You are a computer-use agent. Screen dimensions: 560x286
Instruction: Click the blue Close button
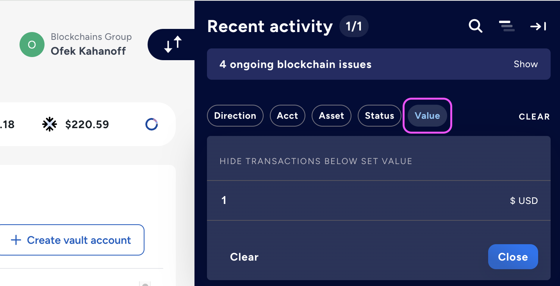click(x=513, y=257)
